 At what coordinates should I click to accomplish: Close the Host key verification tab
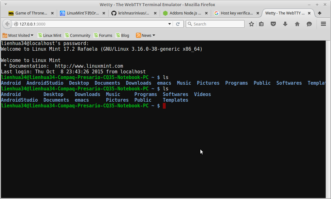258,13
